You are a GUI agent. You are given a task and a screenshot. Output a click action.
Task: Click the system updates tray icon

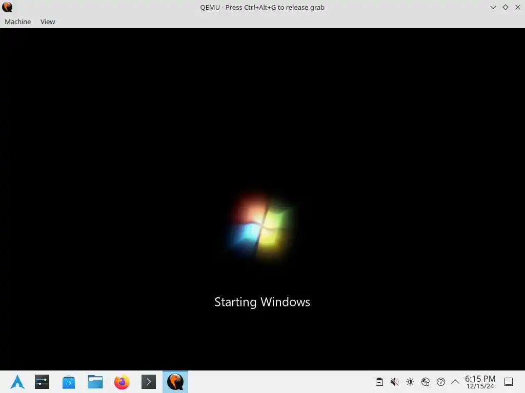(441, 382)
